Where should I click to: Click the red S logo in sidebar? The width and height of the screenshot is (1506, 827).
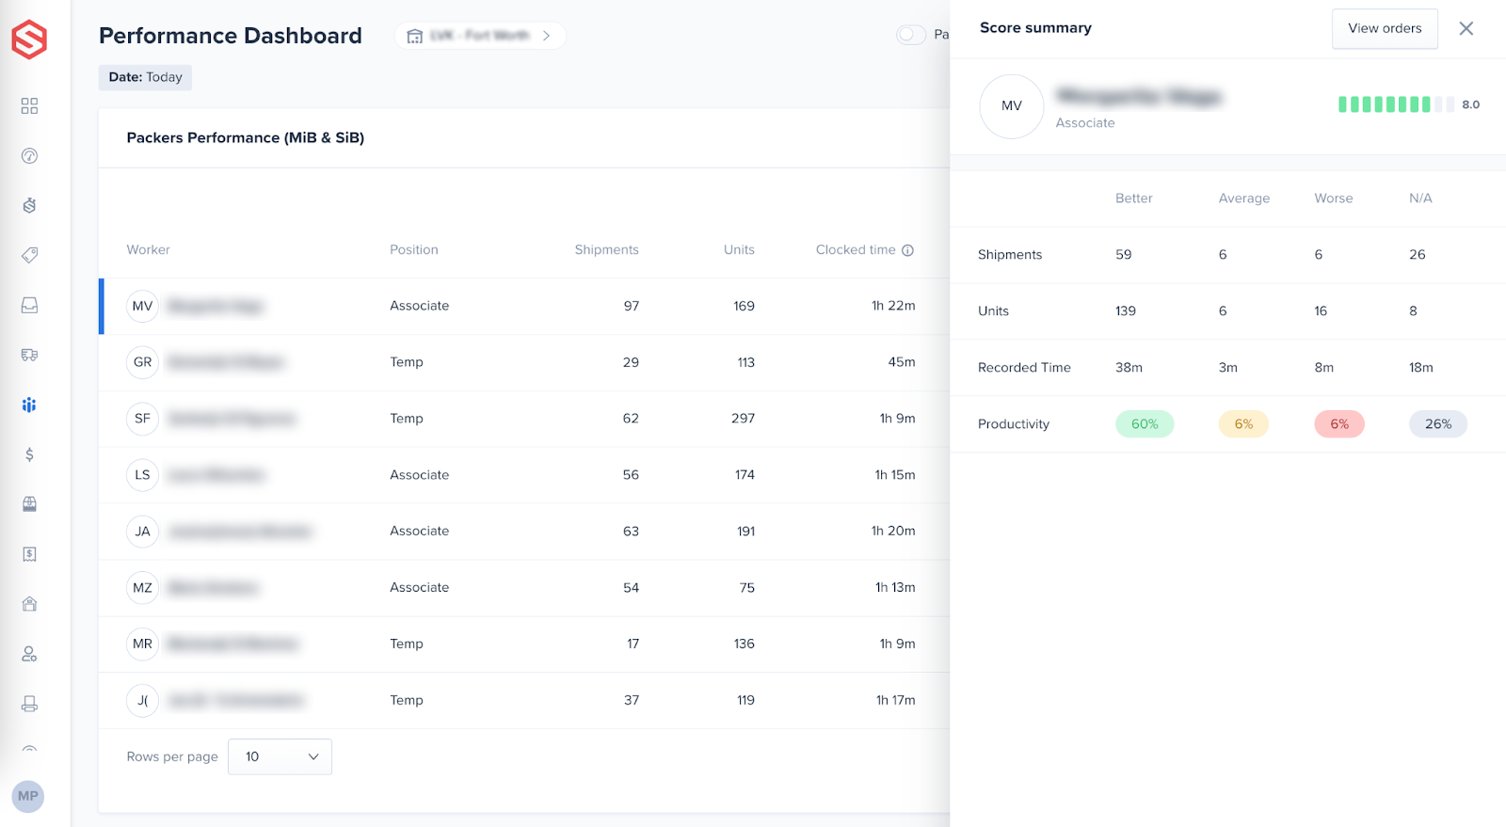[x=29, y=40]
